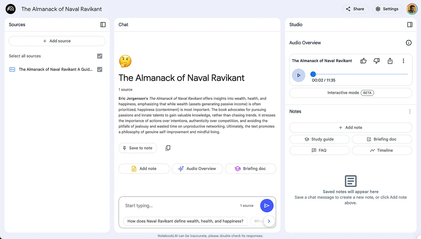Collapse the Studio panel icon
The image size is (421, 239).
(410, 25)
